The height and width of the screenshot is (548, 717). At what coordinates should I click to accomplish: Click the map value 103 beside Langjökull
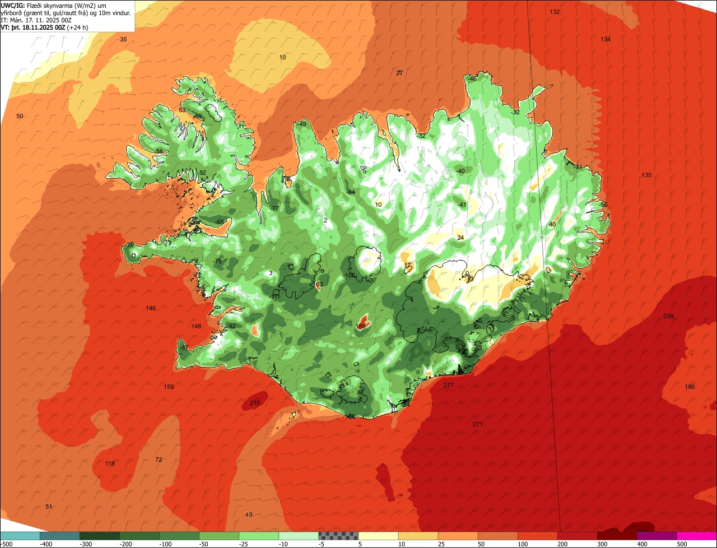click(318, 285)
